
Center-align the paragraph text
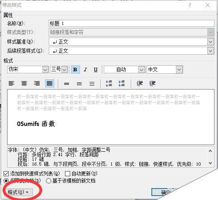[x=24, y=83]
